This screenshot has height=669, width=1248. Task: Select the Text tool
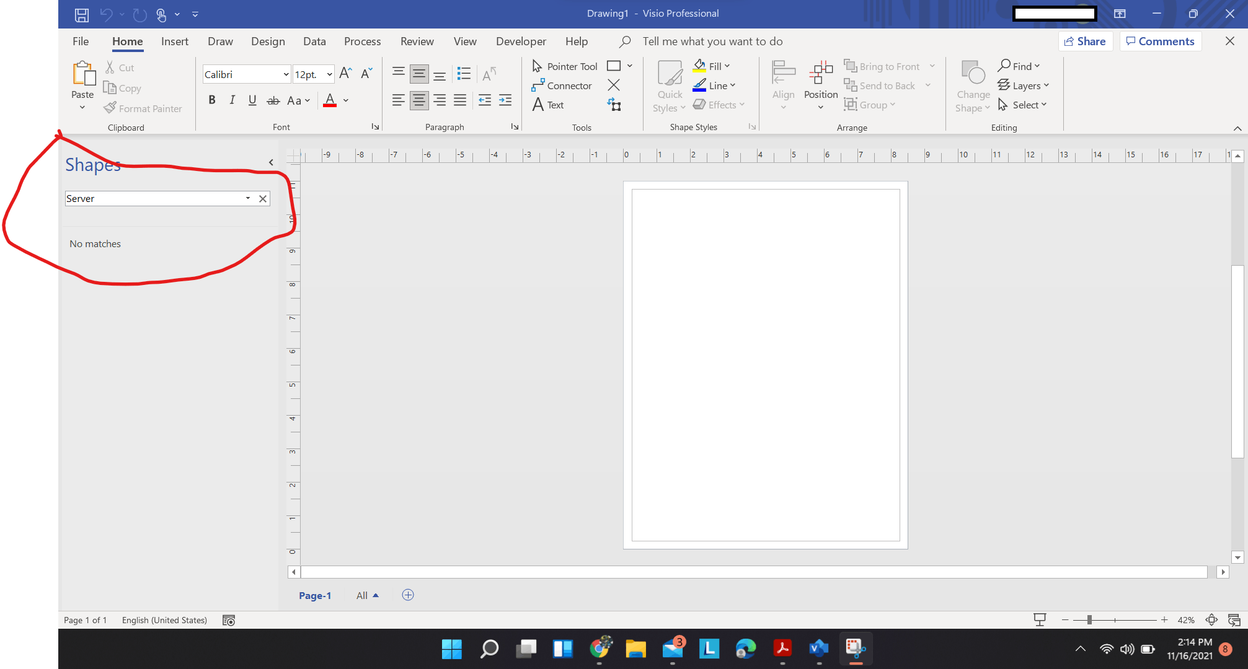548,105
